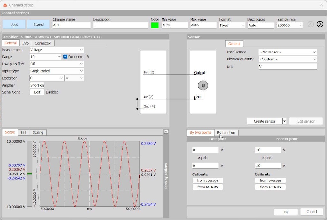Click the first point lower equals field
The image size is (327, 220).
point(205,166)
